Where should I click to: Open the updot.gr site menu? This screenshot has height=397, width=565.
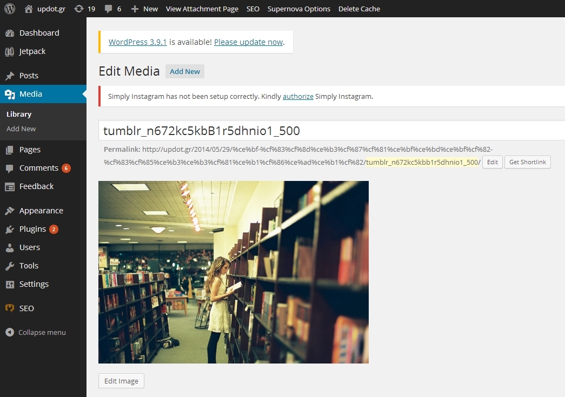[45, 9]
